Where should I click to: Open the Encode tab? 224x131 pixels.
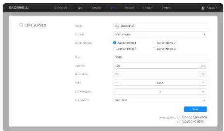[x=97, y=8]
